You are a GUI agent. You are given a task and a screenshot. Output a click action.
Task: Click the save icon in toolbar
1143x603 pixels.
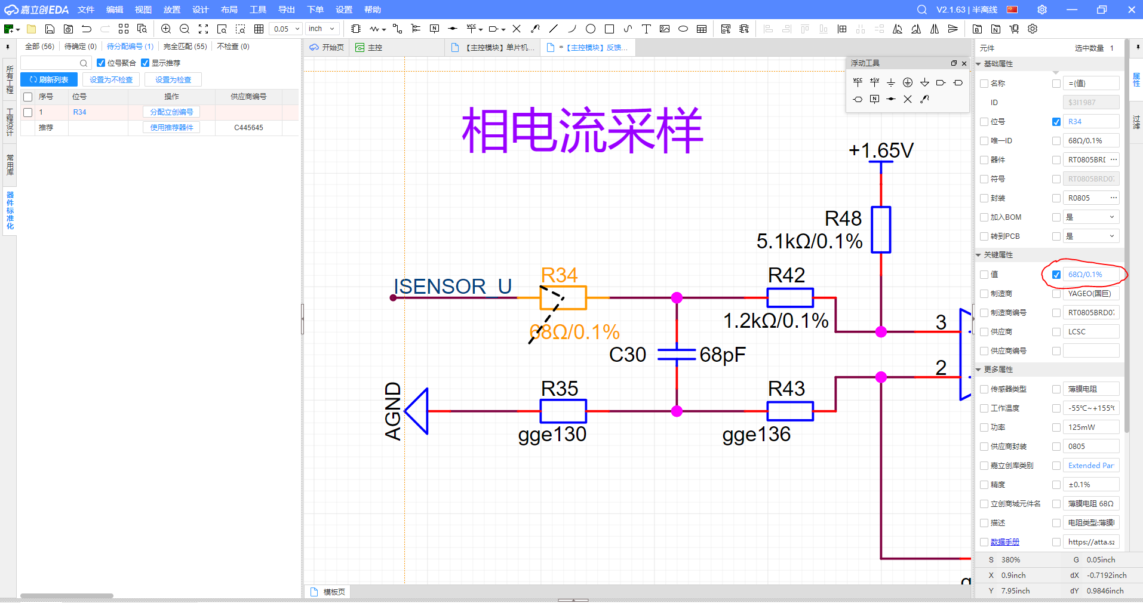50,29
